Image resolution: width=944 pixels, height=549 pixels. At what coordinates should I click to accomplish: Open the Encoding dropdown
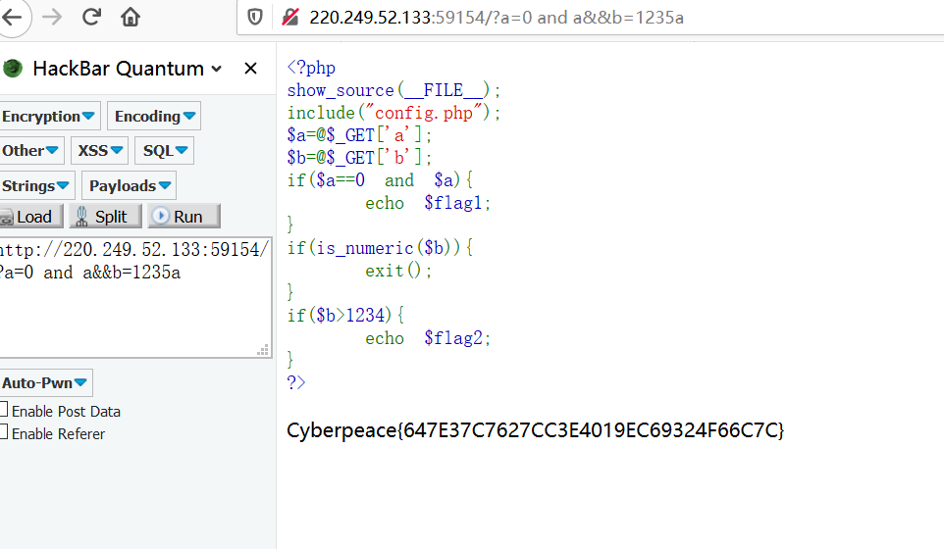coord(154,117)
